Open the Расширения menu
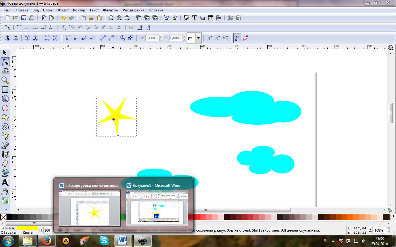Screen dimensions: 396x247 [133, 10]
